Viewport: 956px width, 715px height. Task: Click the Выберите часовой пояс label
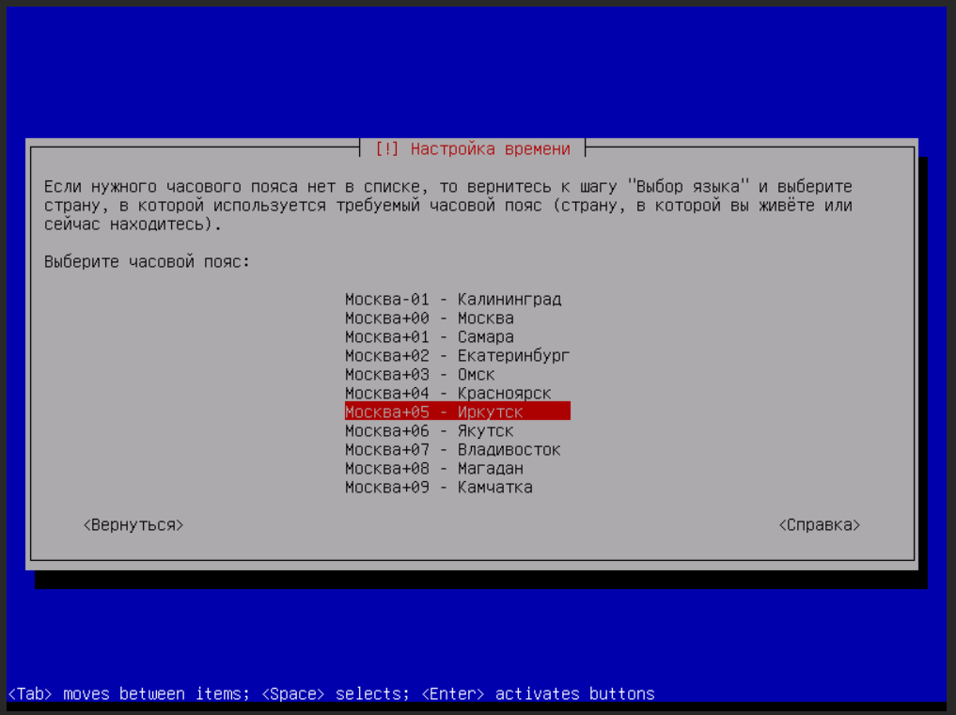[147, 262]
